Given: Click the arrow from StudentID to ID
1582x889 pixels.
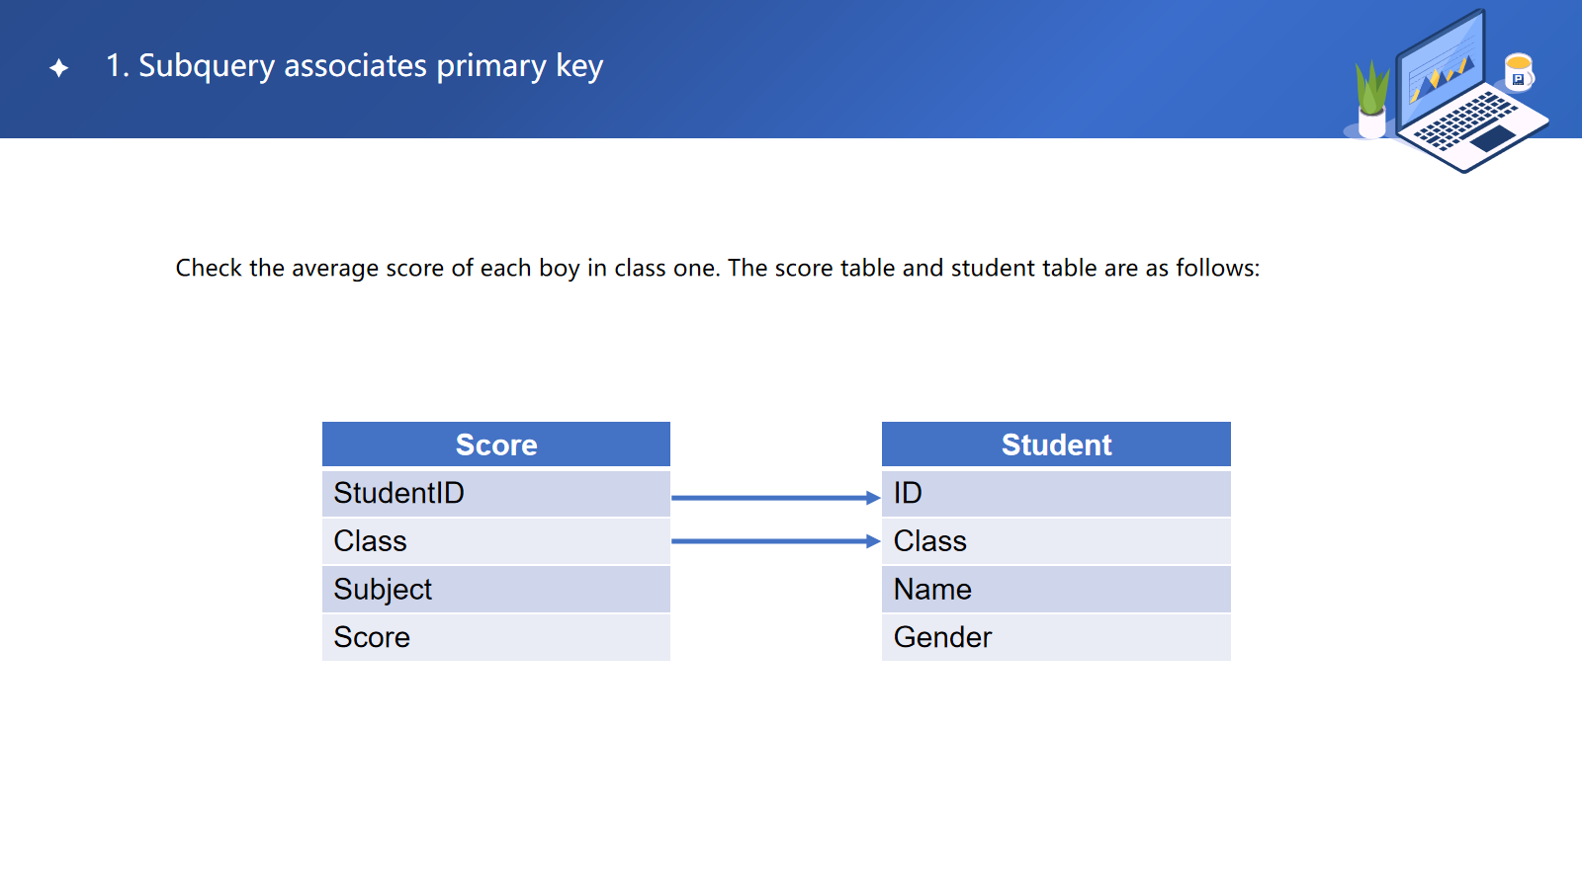Looking at the screenshot, I should [x=774, y=498].
